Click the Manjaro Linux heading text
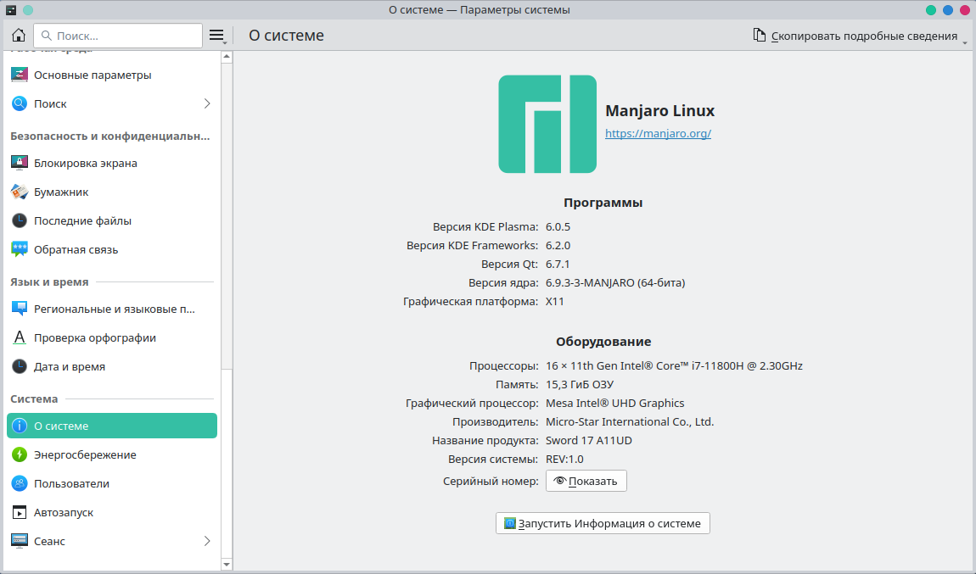Screen dimensions: 976x574 [x=659, y=111]
